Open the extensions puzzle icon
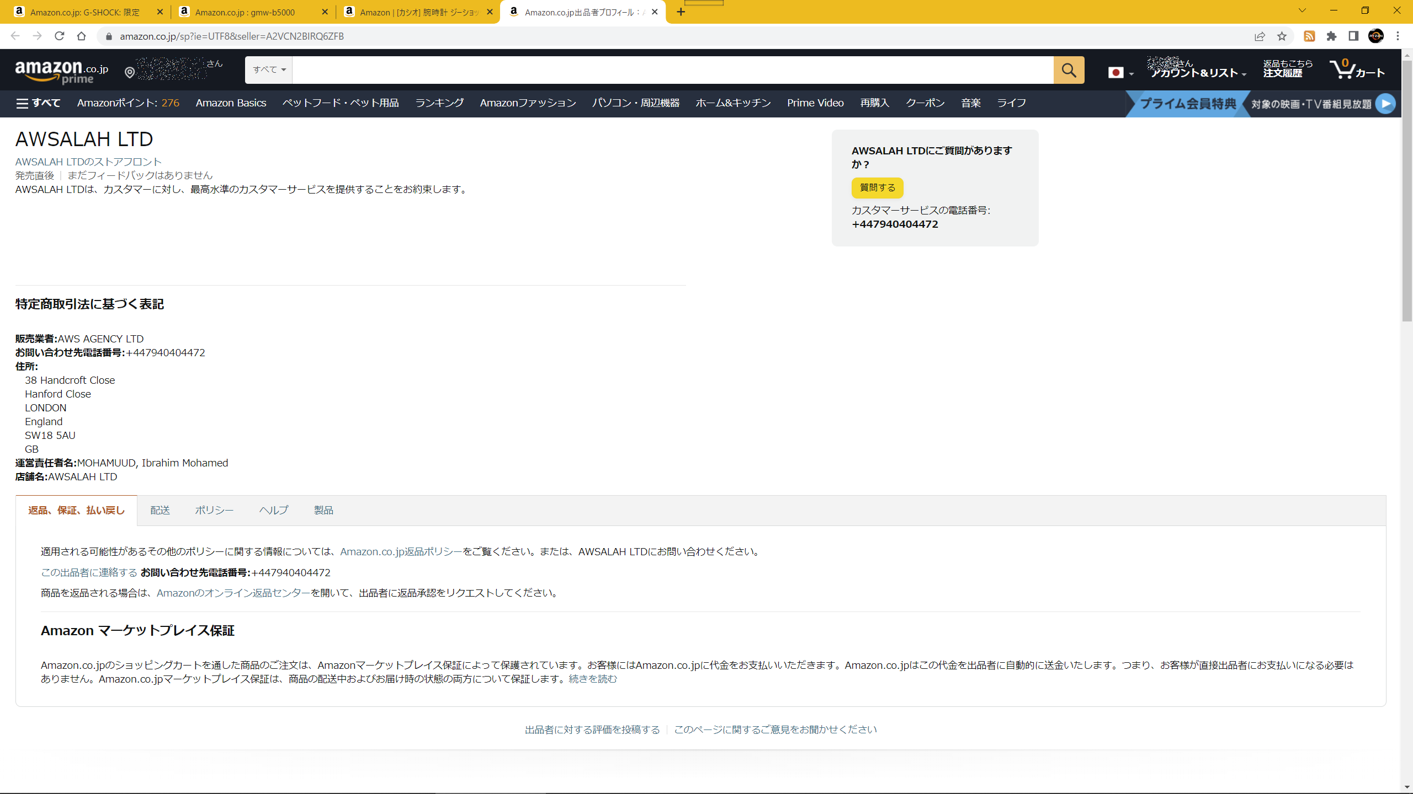This screenshot has width=1413, height=794. [x=1331, y=36]
